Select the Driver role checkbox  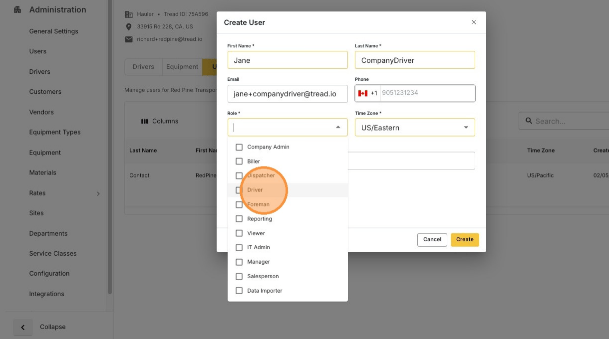239,190
